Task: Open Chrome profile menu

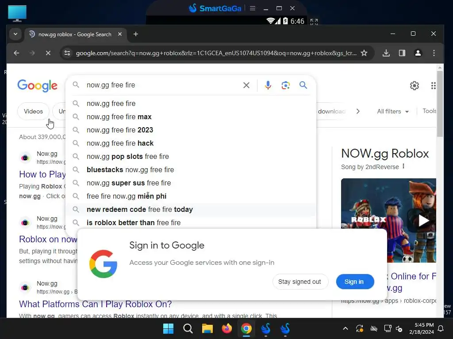Action: click(x=418, y=53)
